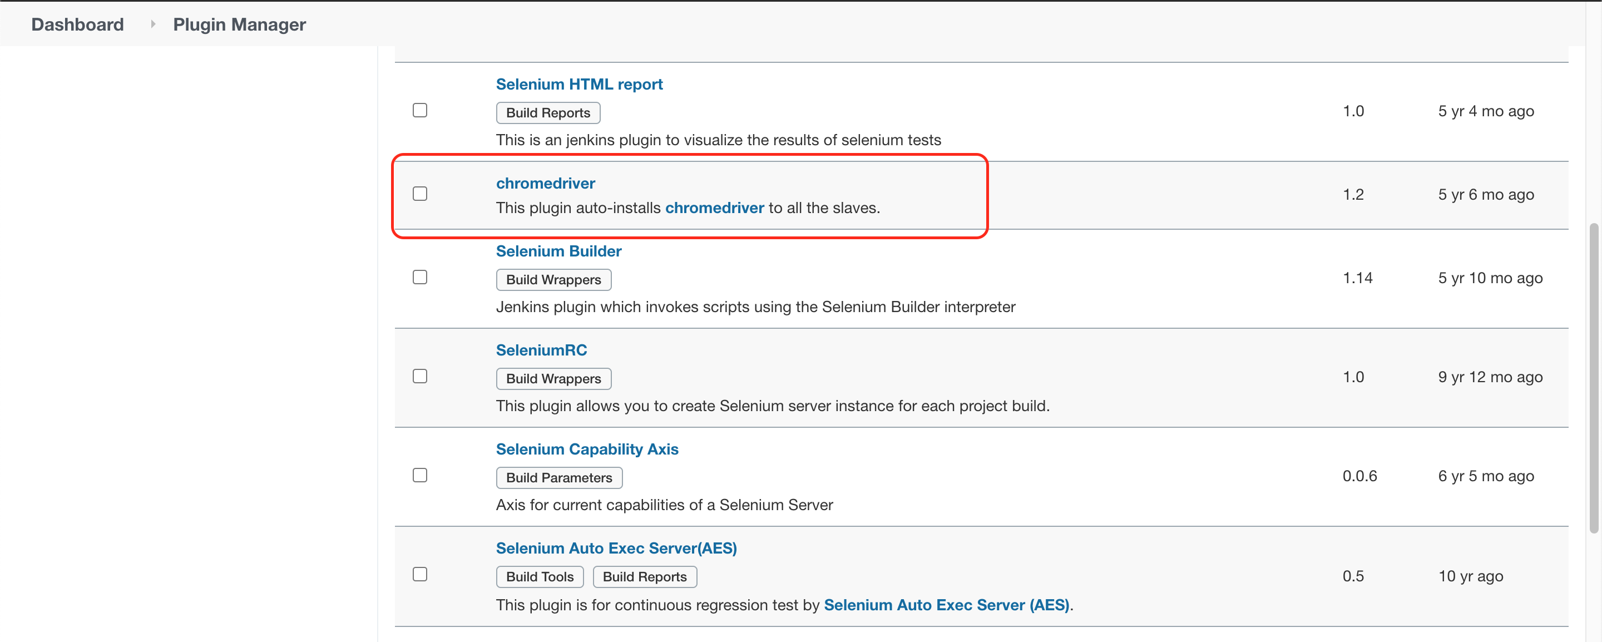Screen dimensions: 1602x642
Task: Click version 1.2 of chromedriver
Action: [x=1353, y=194]
